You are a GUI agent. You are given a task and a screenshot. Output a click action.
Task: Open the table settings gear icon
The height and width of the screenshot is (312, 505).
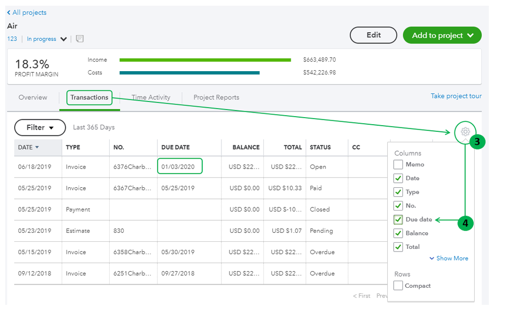[x=465, y=132]
